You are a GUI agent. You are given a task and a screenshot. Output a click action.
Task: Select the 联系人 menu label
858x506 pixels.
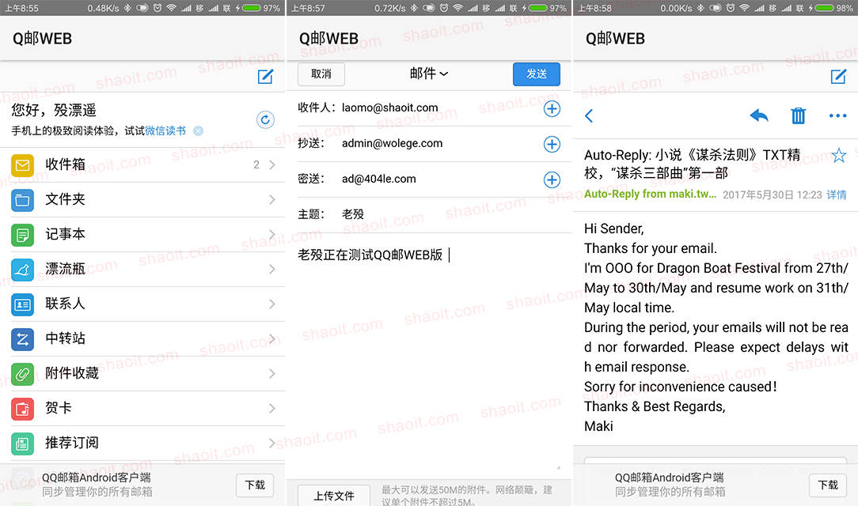(65, 304)
